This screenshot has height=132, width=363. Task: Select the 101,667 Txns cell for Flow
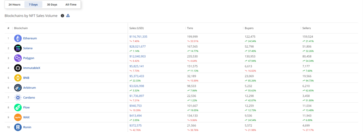pyautogui.click(x=192, y=106)
